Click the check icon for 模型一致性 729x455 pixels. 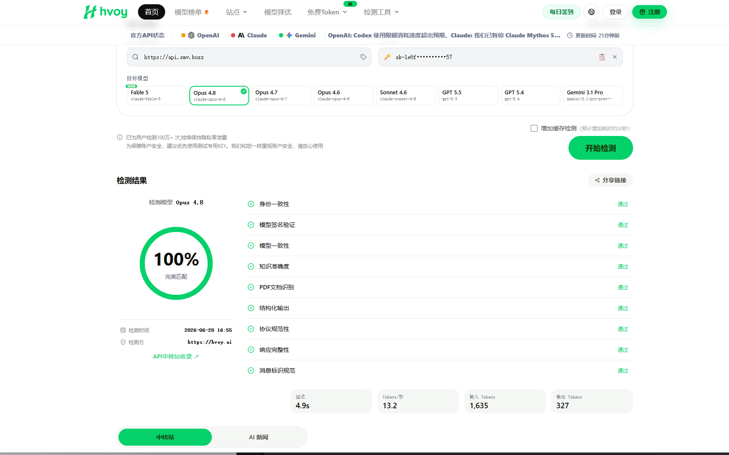point(251,246)
